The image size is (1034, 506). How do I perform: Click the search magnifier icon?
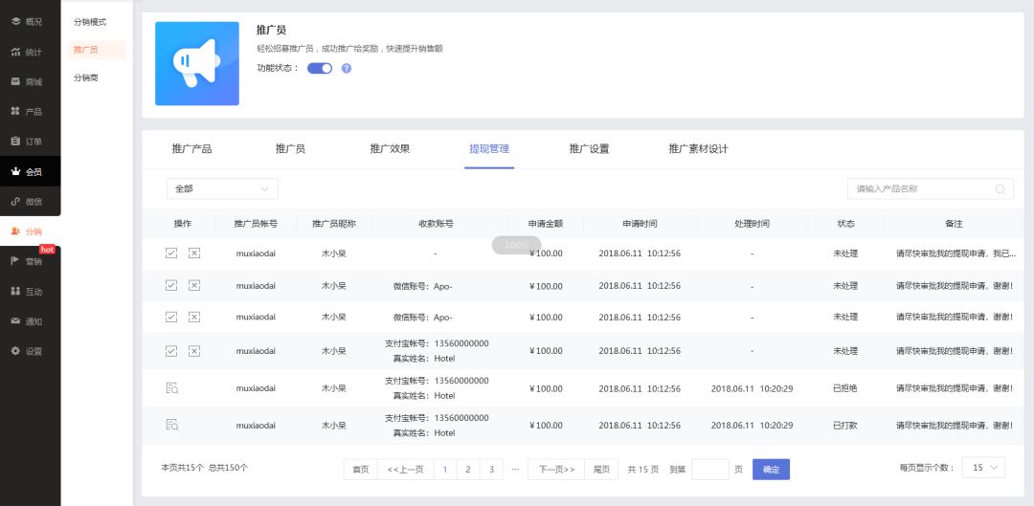pos(1000,189)
